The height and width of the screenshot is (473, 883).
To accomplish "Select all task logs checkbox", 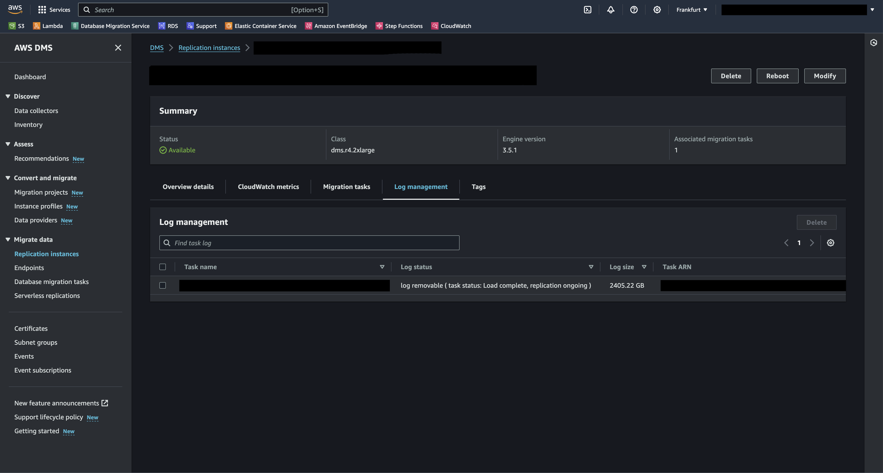I will coord(162,267).
